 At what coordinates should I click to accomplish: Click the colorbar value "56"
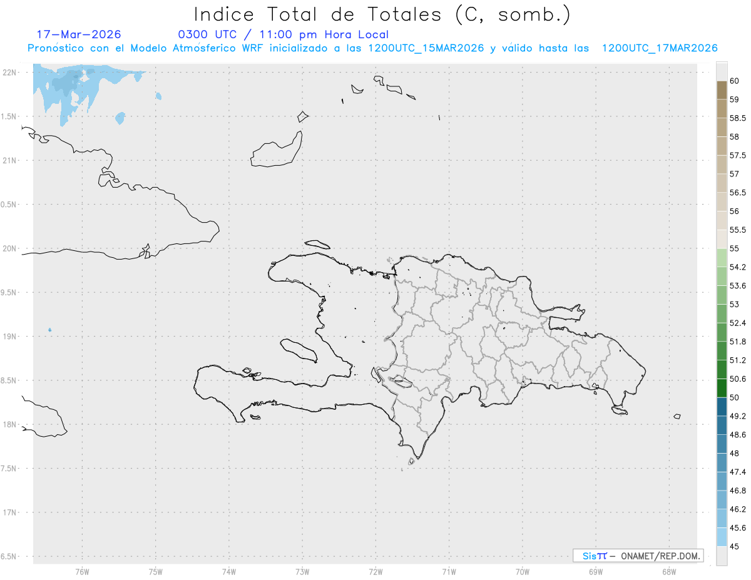coord(734,211)
